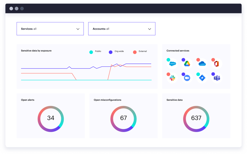Click the purple status dot on Google Drive
The image size is (247, 154).
[x=183, y=60]
